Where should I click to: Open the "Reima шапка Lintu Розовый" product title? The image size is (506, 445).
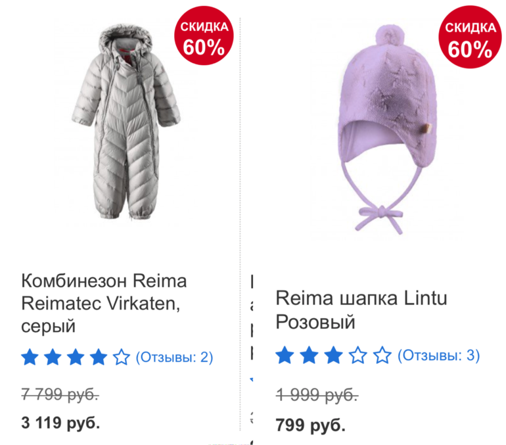click(x=361, y=310)
